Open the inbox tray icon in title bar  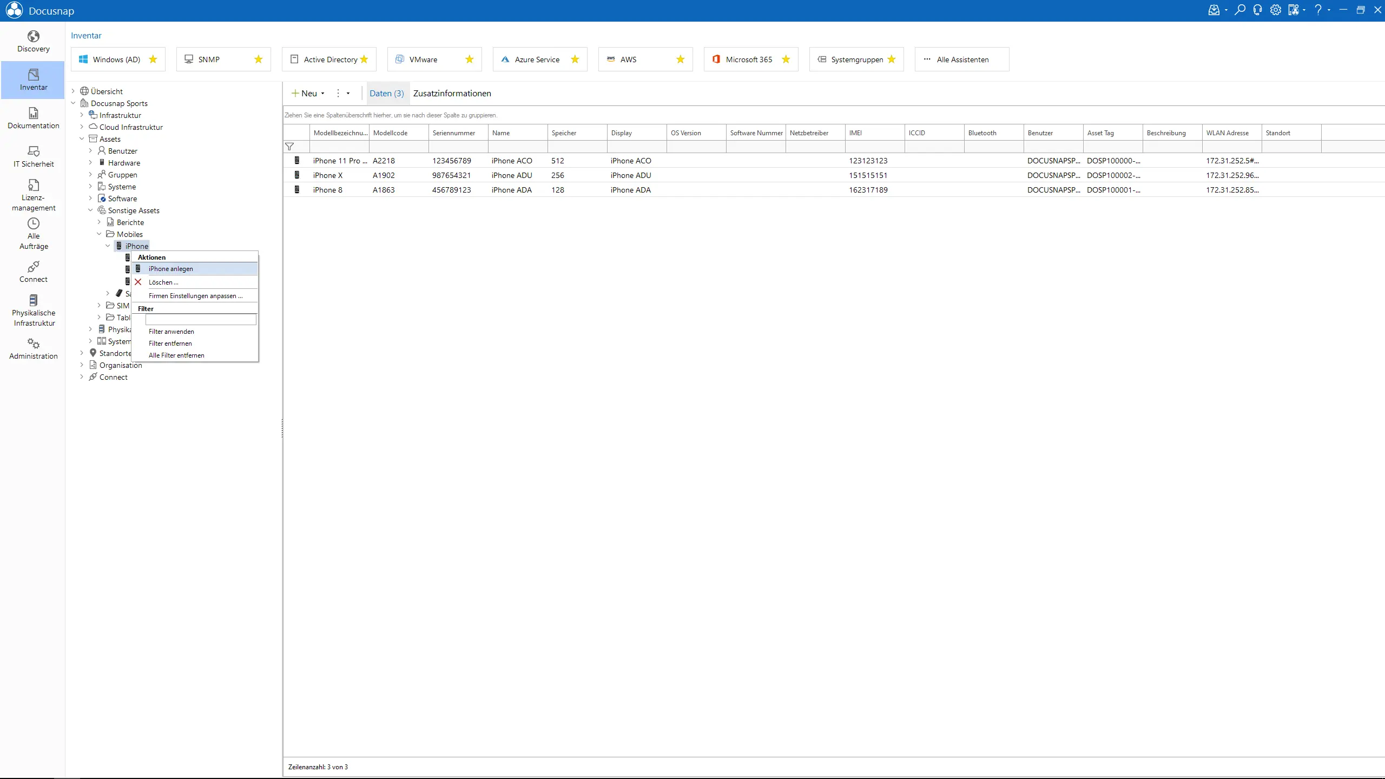[1214, 10]
